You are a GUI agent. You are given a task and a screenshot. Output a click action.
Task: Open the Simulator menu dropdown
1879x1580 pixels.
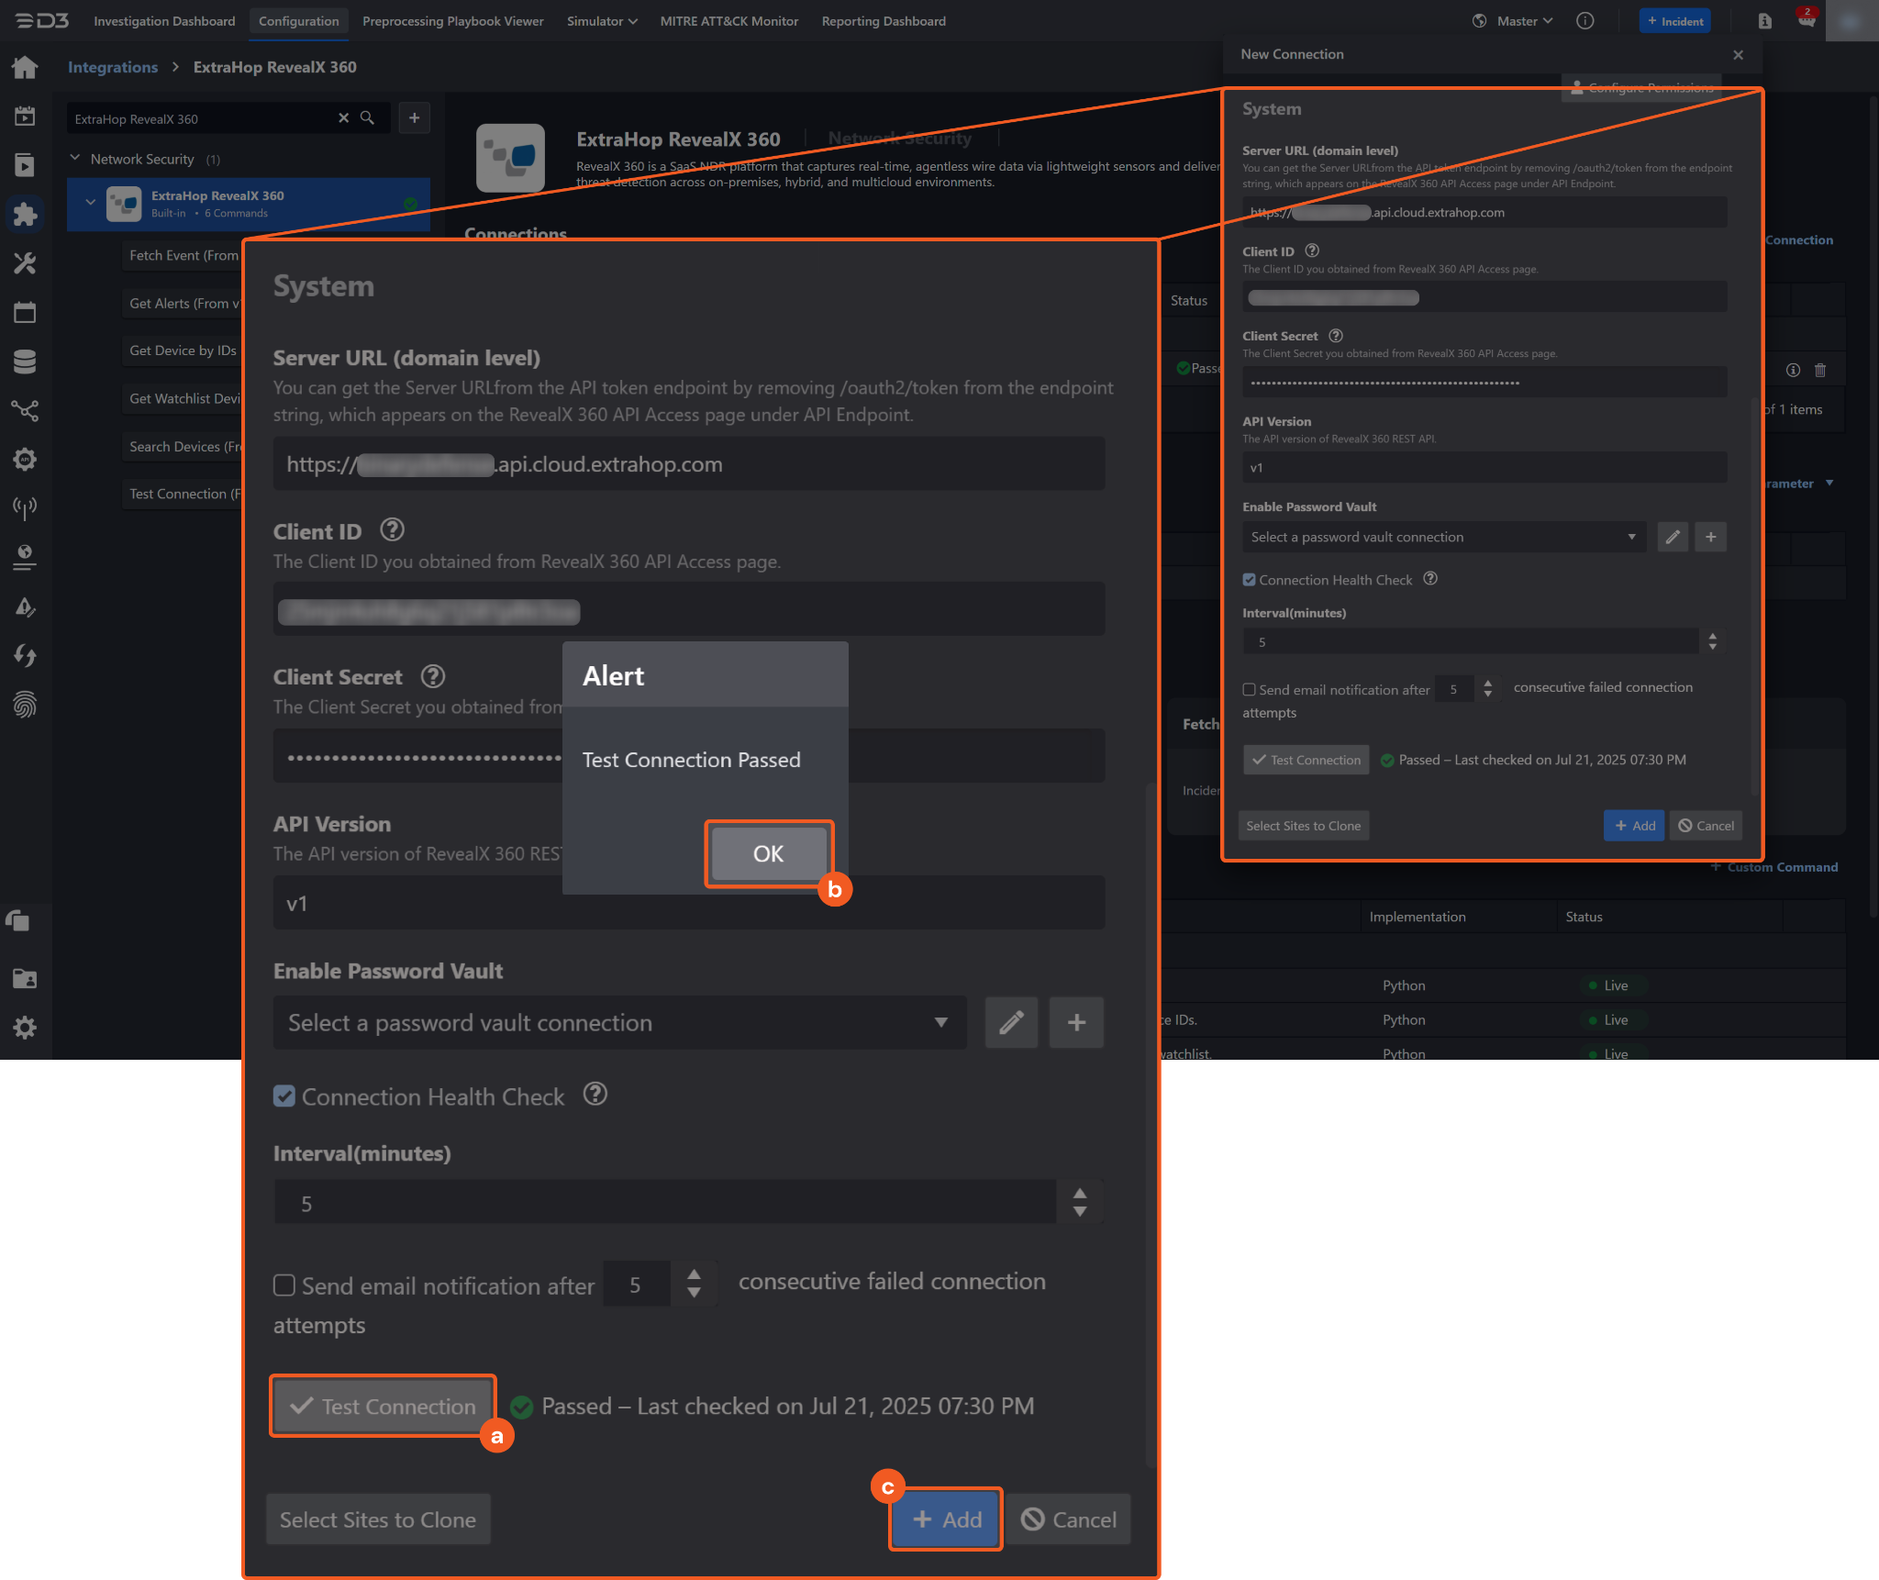tap(602, 21)
